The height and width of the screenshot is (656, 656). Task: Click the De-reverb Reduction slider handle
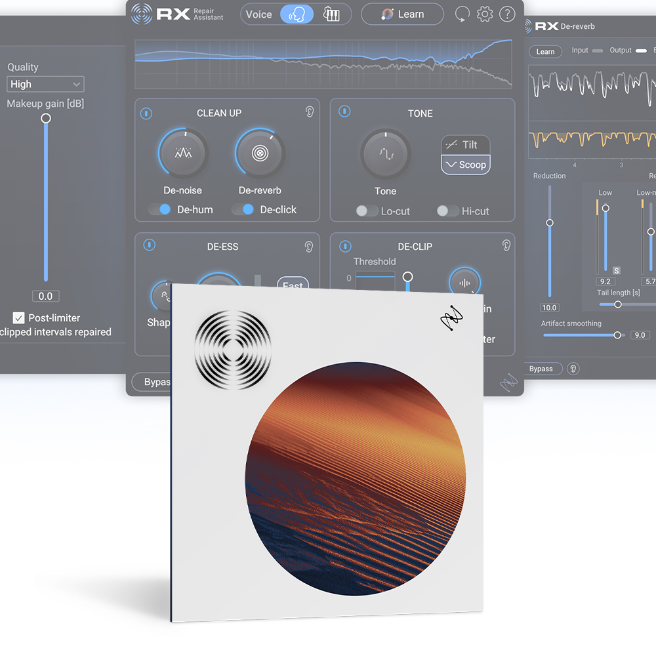[x=550, y=222]
